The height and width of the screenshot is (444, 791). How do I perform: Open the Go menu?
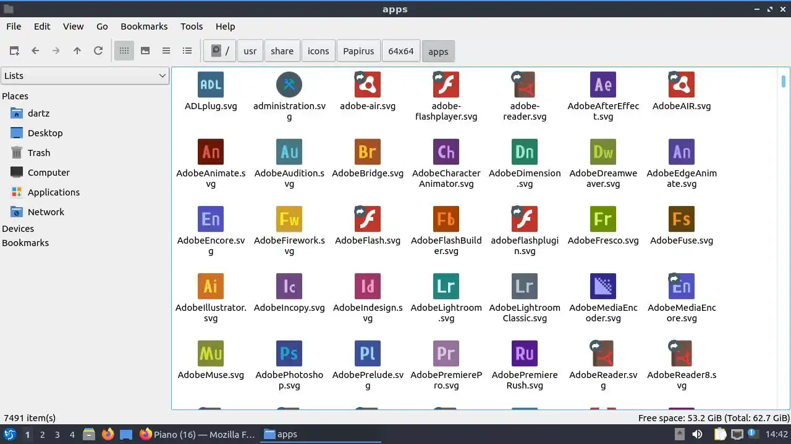(102, 27)
